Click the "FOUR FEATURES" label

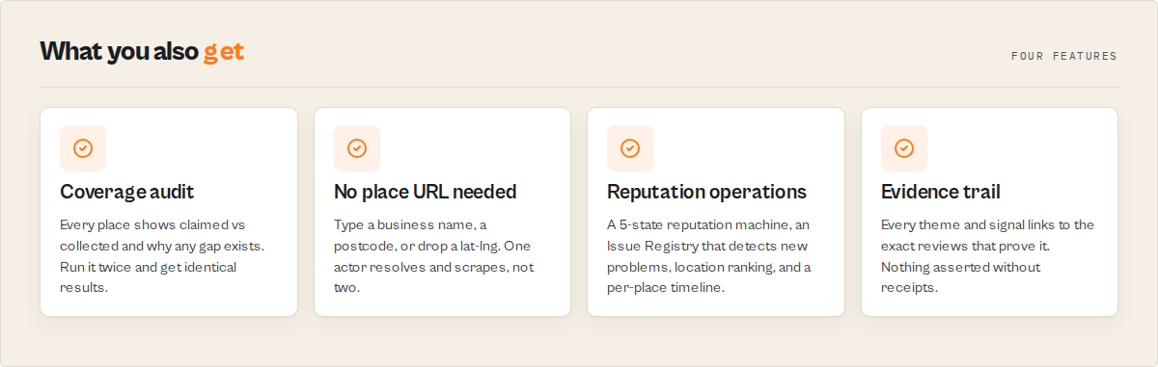coord(1064,56)
